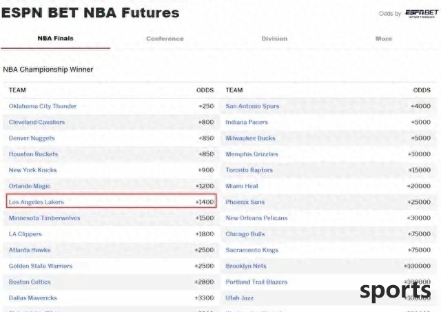441x312 pixels.
Task: Click the Toronto Raptors link
Action: [x=249, y=170]
